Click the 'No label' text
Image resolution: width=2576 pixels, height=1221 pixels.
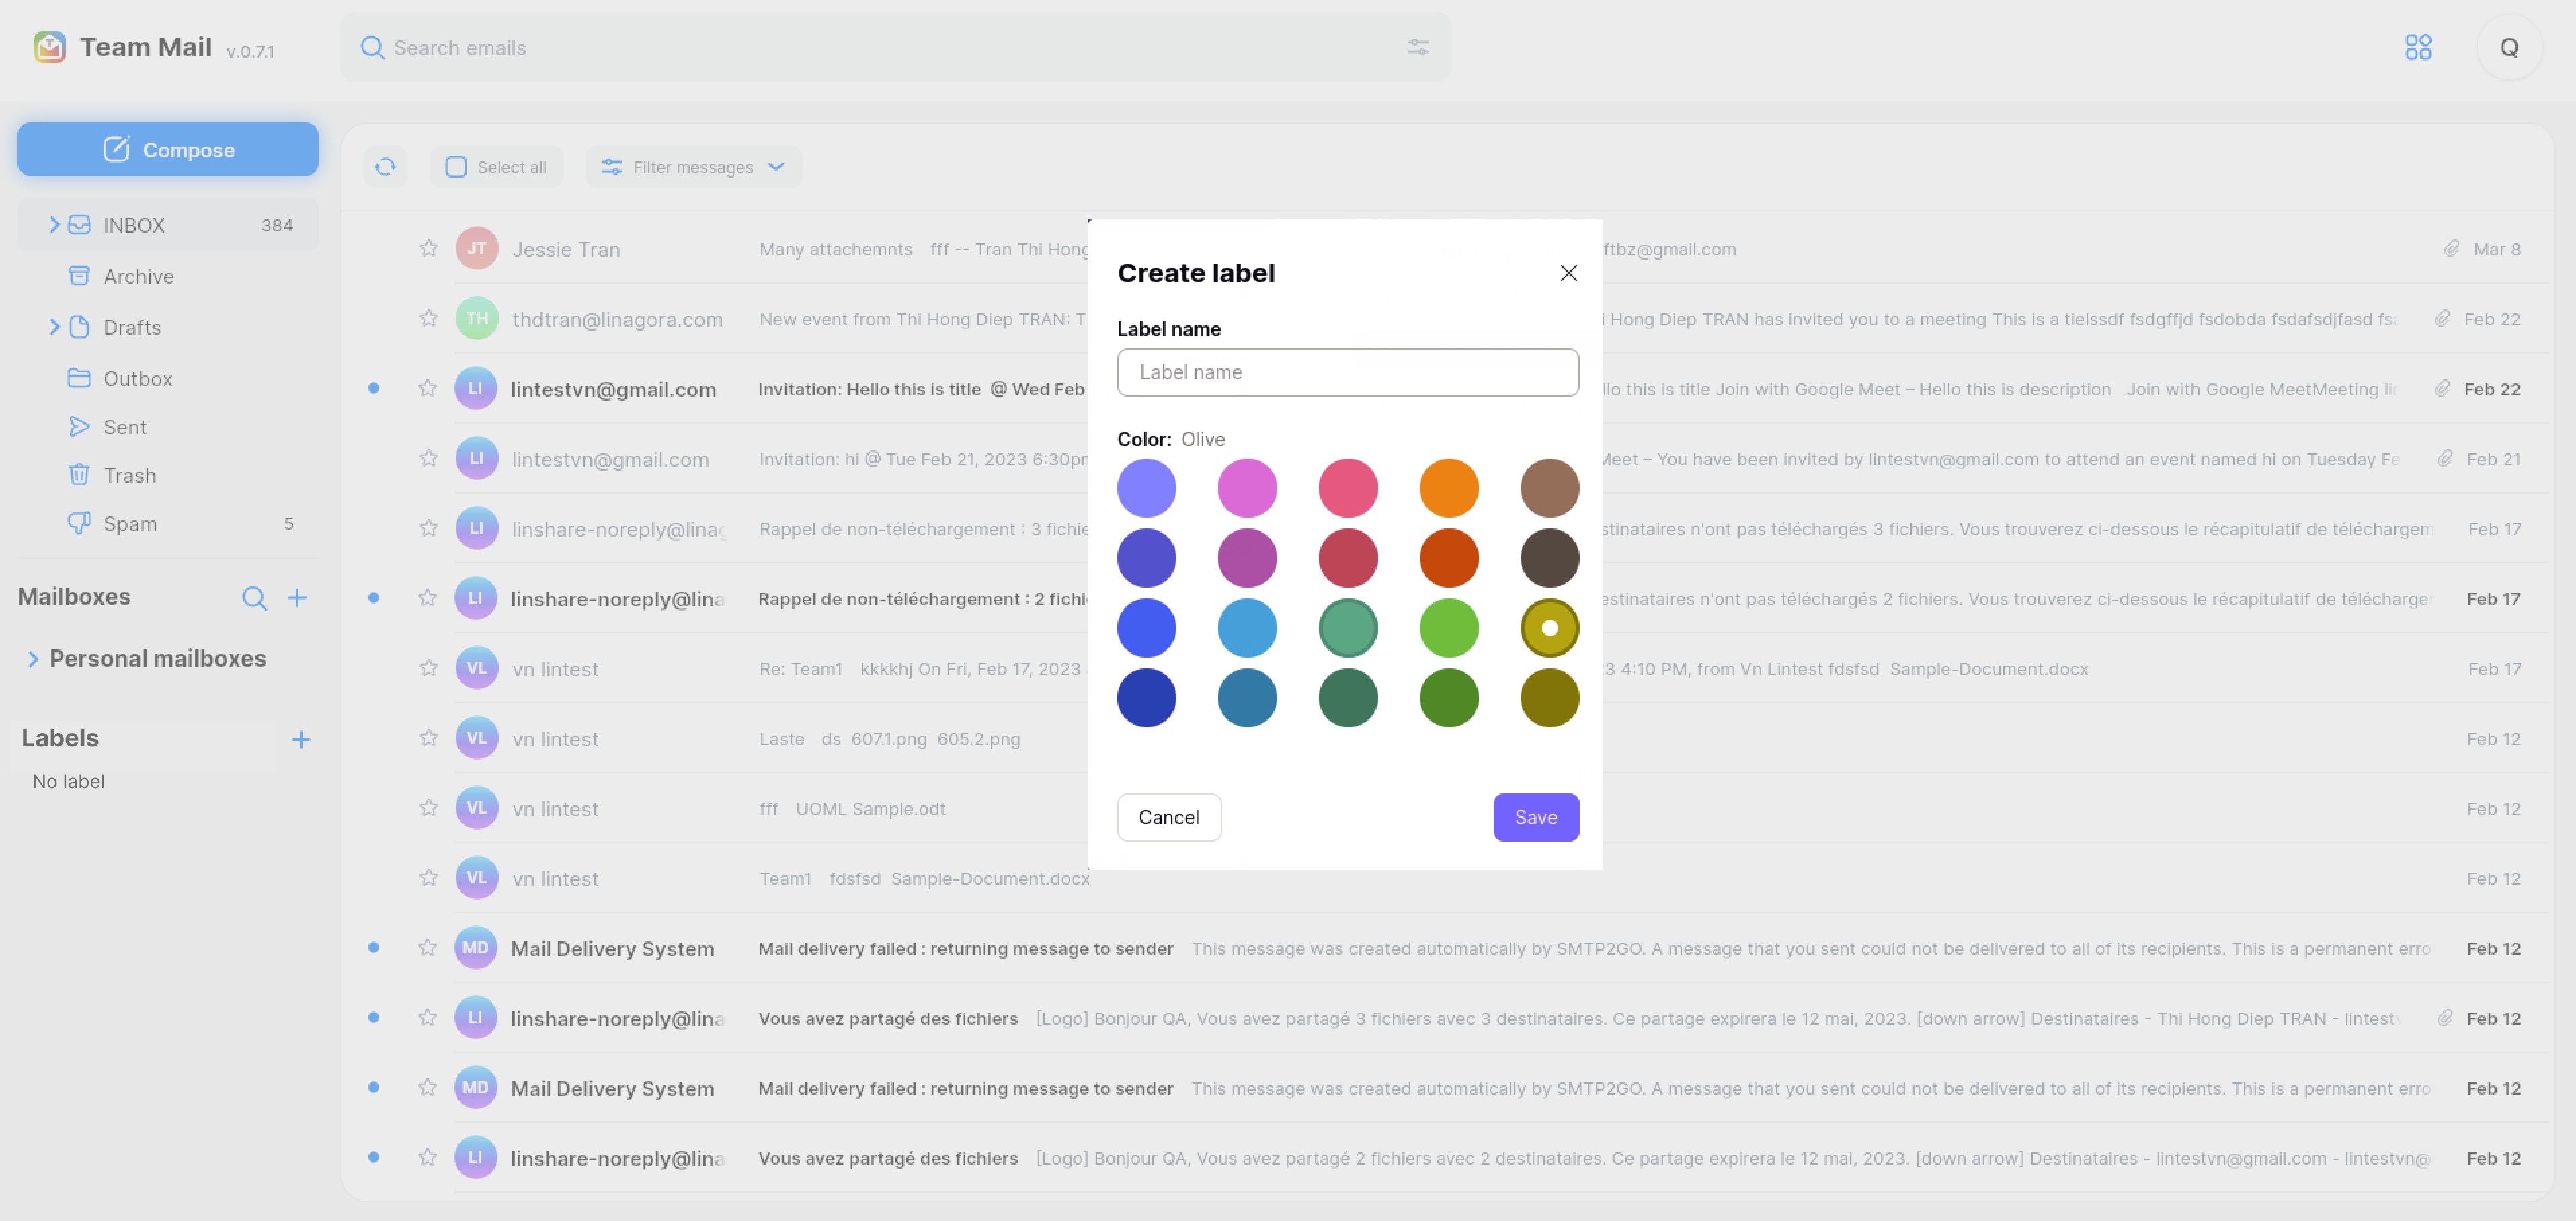[68, 781]
